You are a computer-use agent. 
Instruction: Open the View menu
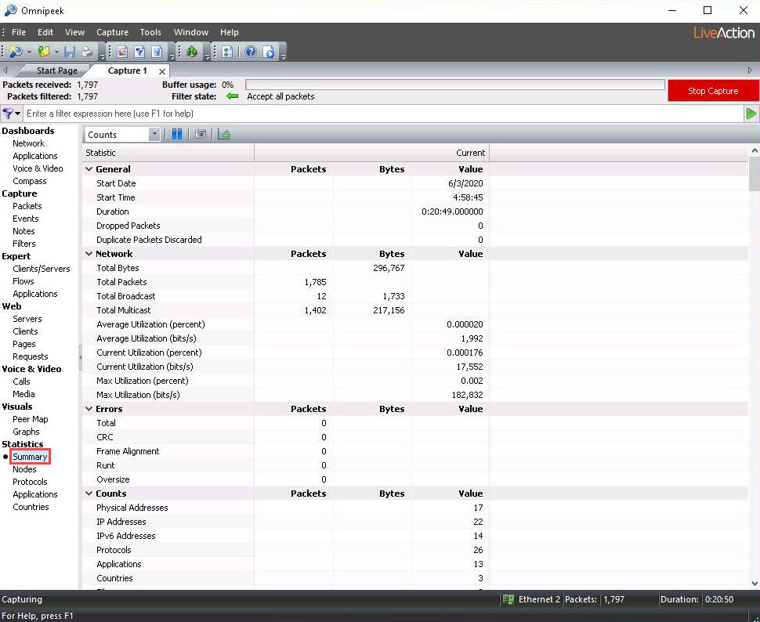tap(74, 32)
